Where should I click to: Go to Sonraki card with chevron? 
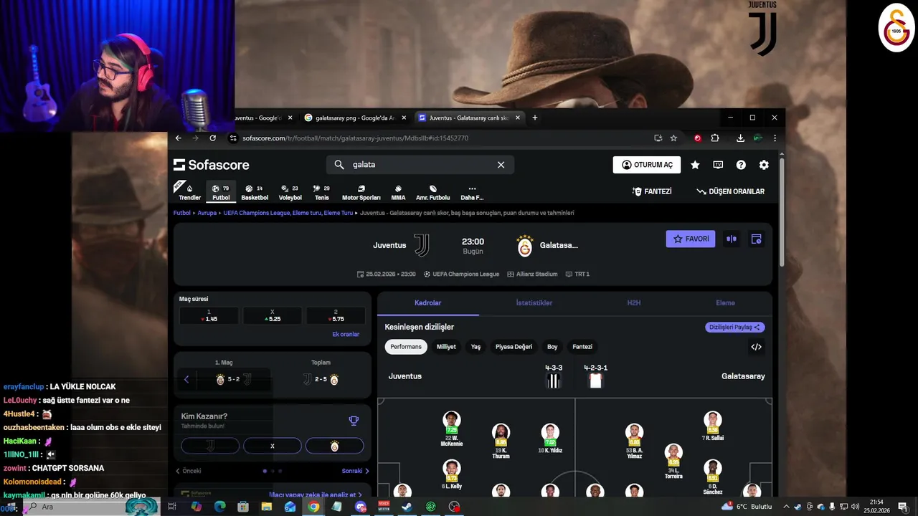[x=356, y=471]
